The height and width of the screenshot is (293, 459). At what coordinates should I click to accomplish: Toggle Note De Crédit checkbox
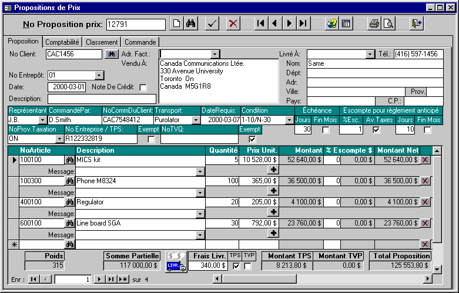[143, 87]
